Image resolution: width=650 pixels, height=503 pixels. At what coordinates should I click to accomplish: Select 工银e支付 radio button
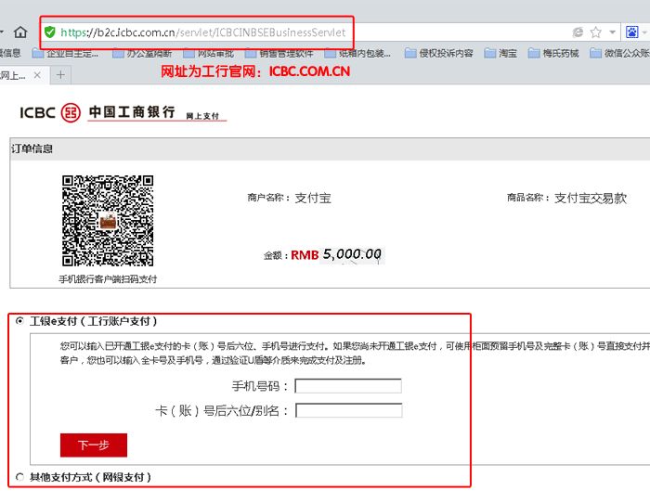tap(19, 321)
